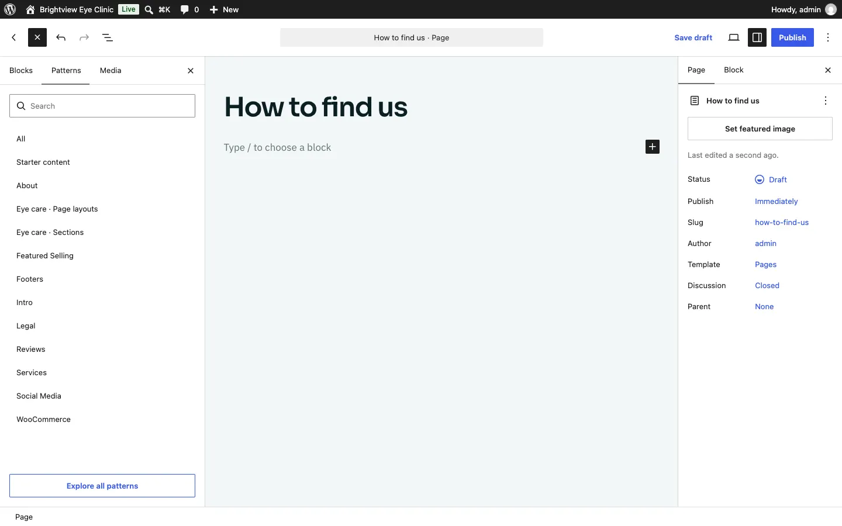The height and width of the screenshot is (526, 842).
Task: Change publish date from Immediately
Action: coord(777,202)
